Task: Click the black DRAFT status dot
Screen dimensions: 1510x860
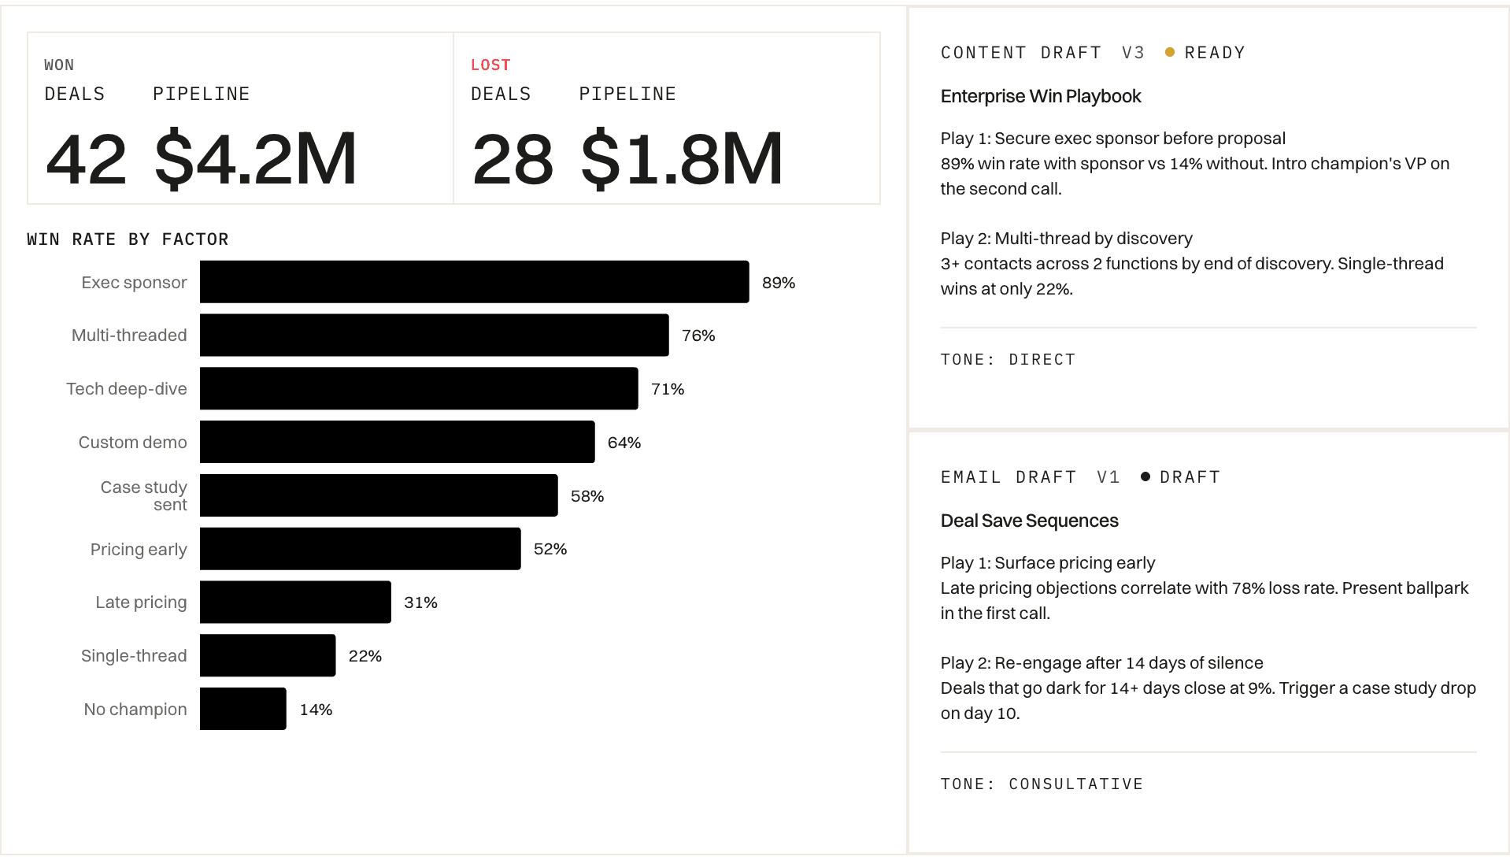Action: [x=1145, y=476]
